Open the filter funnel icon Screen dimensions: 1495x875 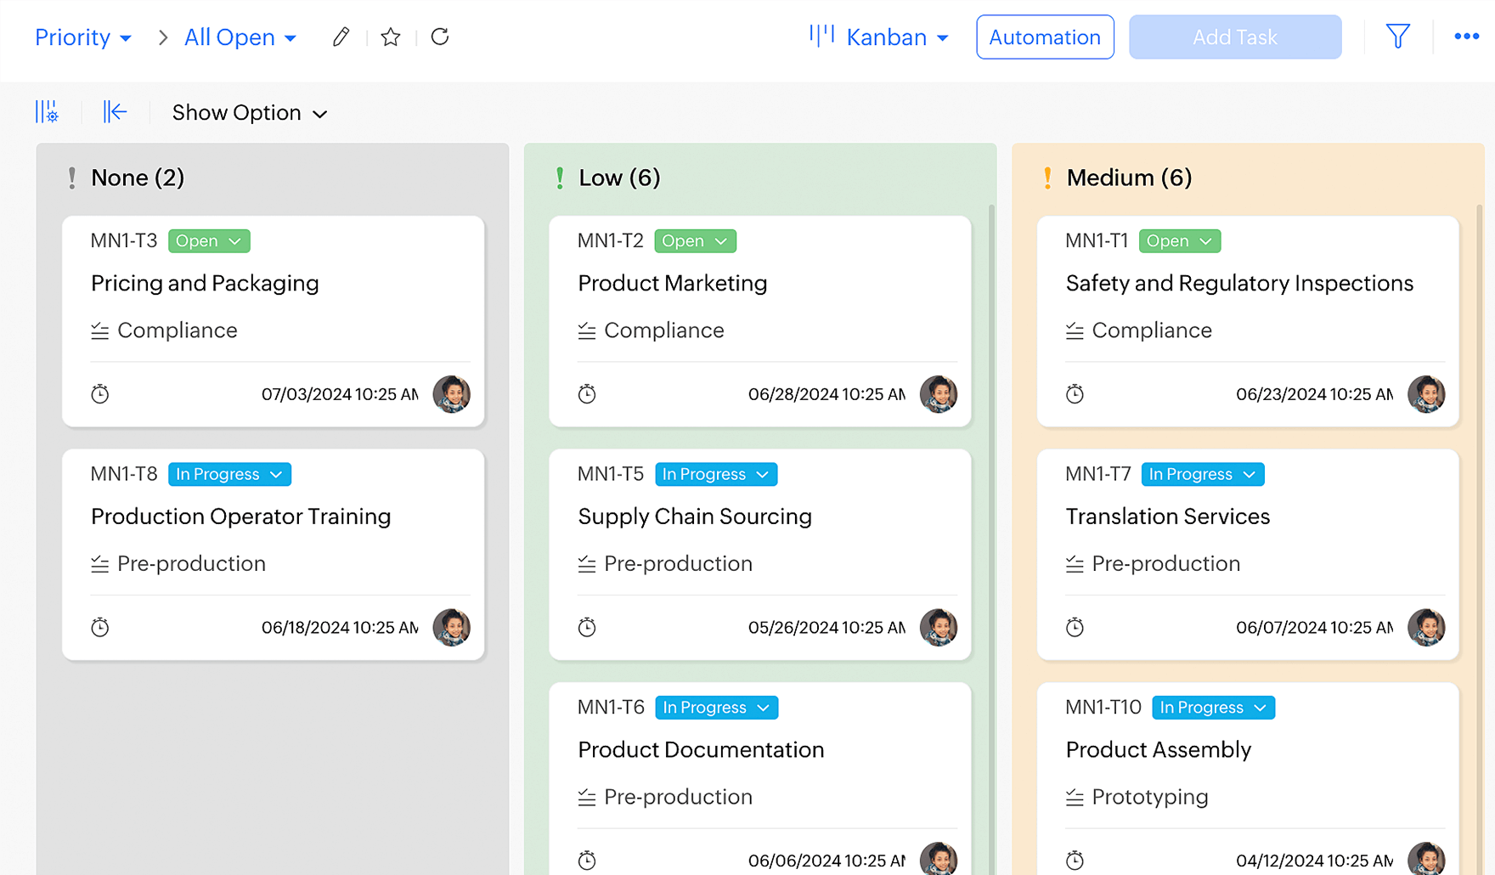pos(1397,37)
